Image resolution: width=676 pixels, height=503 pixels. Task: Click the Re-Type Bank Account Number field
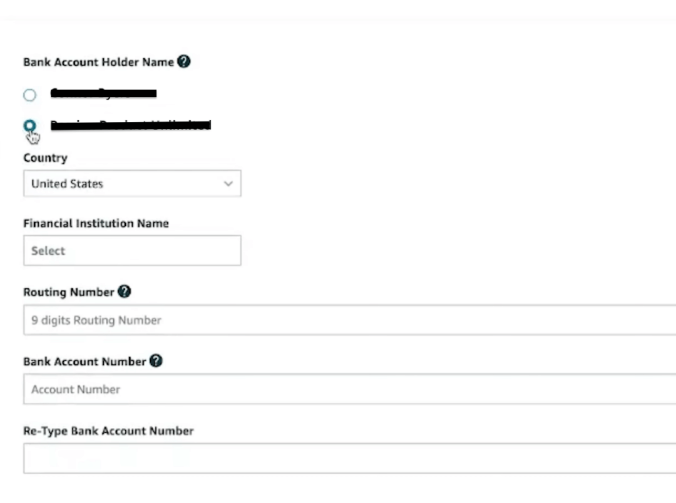[188, 458]
